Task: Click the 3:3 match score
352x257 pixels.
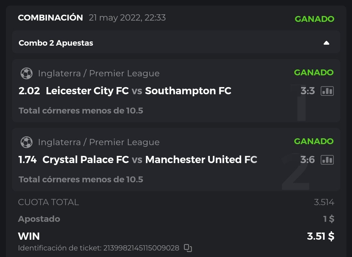Action: coord(308,91)
